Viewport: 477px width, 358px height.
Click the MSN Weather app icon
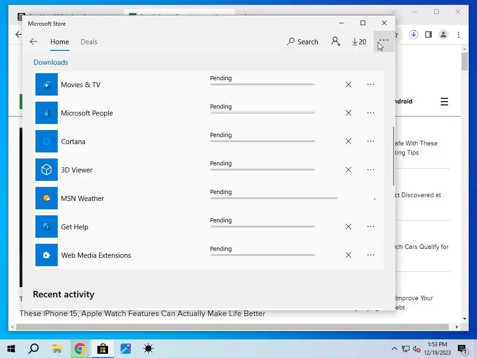pos(47,198)
